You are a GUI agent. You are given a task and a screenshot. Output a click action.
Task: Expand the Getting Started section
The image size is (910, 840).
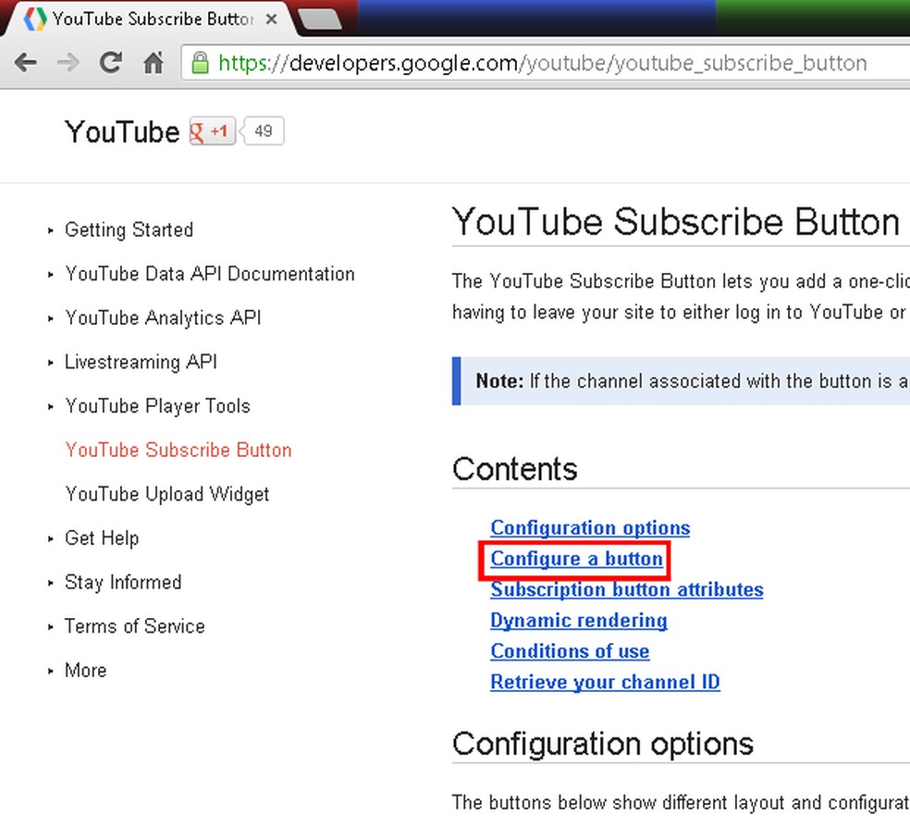tap(129, 229)
